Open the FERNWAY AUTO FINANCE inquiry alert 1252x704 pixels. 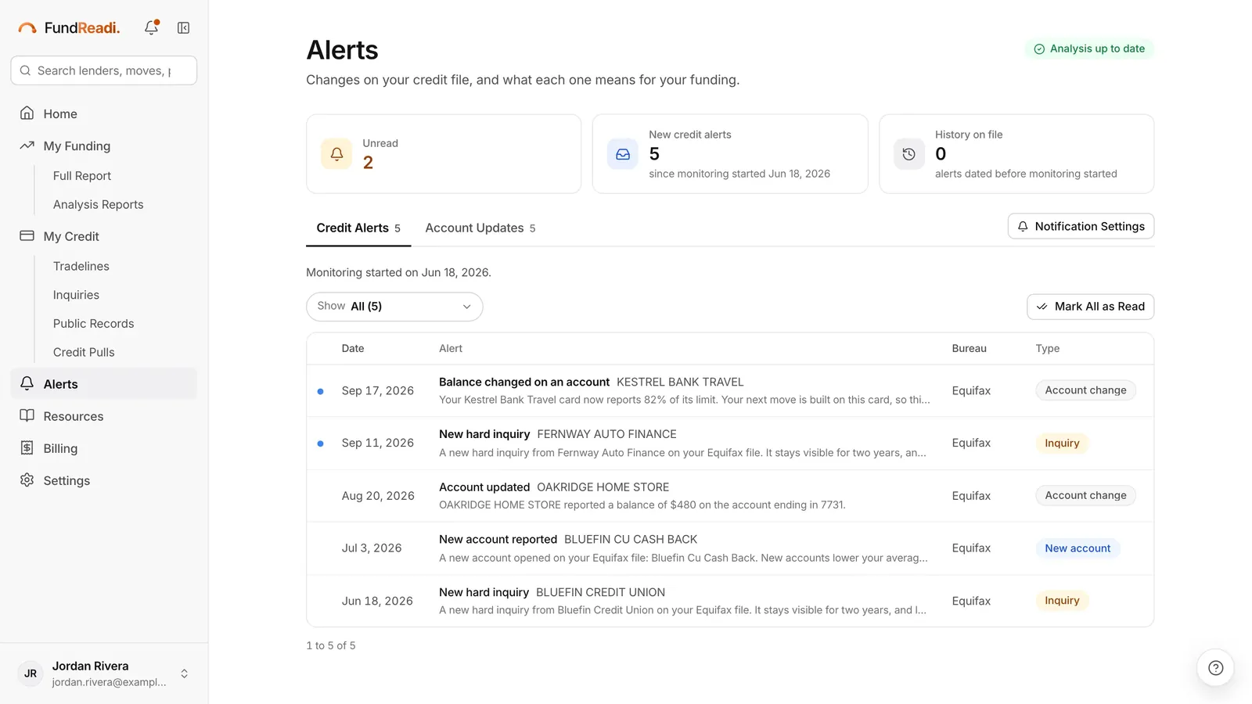(730, 443)
